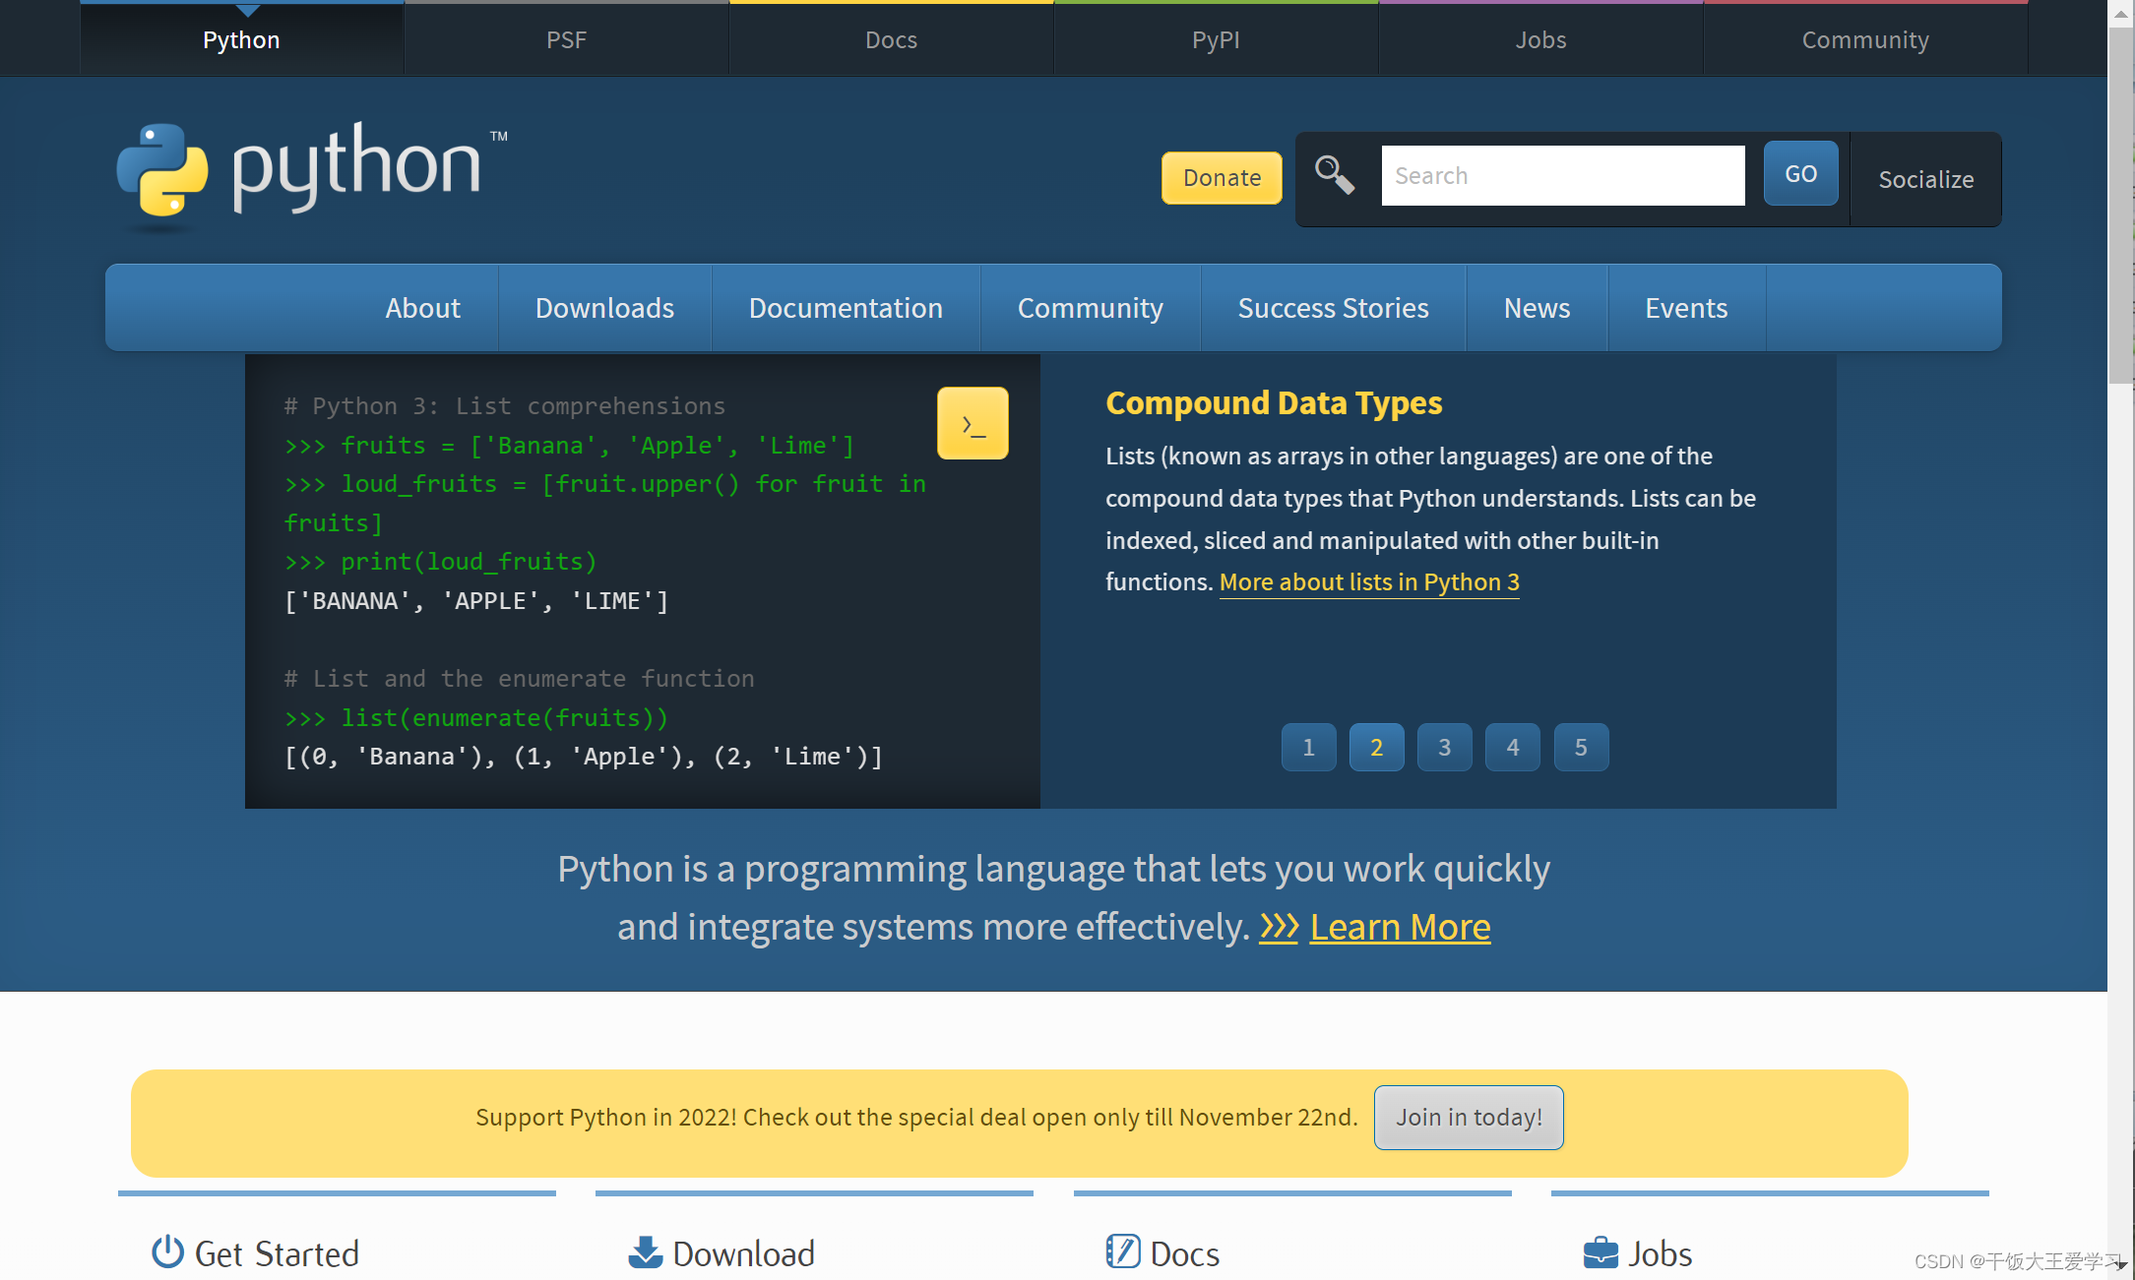Click the Python snake logo
Screen dimensions: 2135x1280
coord(162,169)
